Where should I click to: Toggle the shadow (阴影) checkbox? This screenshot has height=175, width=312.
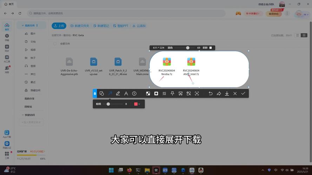pyautogui.click(x=211, y=48)
